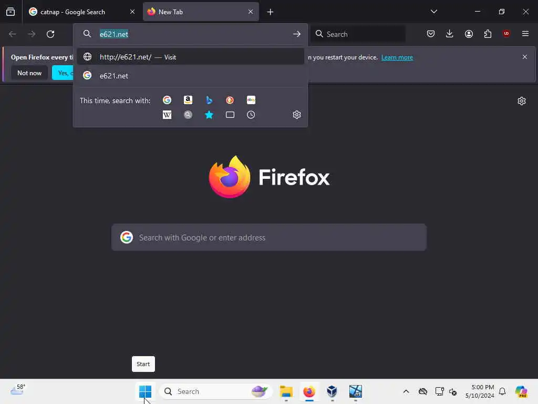Open VirtualBox from the taskbar
538x404 pixels.
point(332,391)
